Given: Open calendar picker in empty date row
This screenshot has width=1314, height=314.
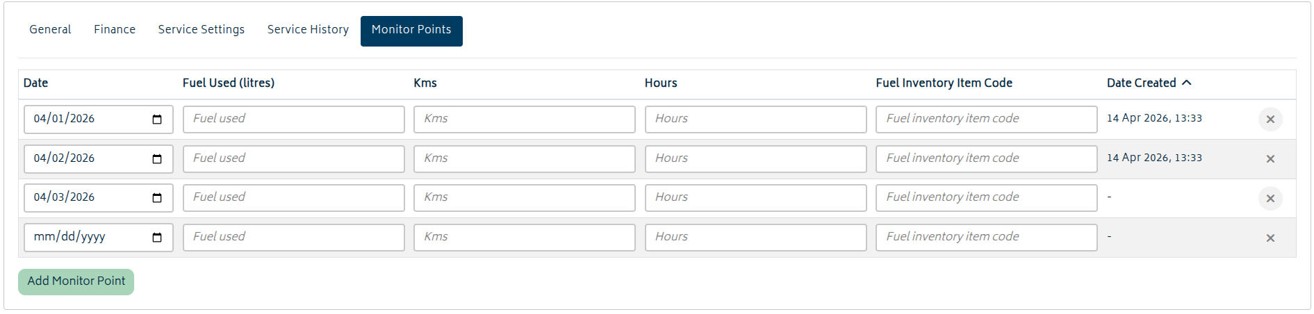Looking at the screenshot, I should pos(157,238).
